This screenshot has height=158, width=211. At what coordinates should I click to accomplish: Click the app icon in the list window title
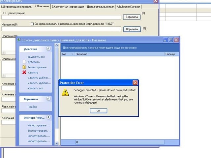coord(19,40)
